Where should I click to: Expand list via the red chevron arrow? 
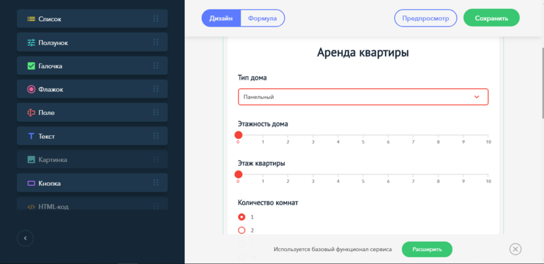(477, 97)
